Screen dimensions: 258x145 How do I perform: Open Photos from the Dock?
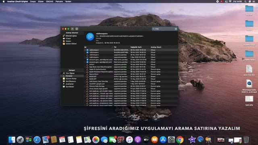coord(96,140)
